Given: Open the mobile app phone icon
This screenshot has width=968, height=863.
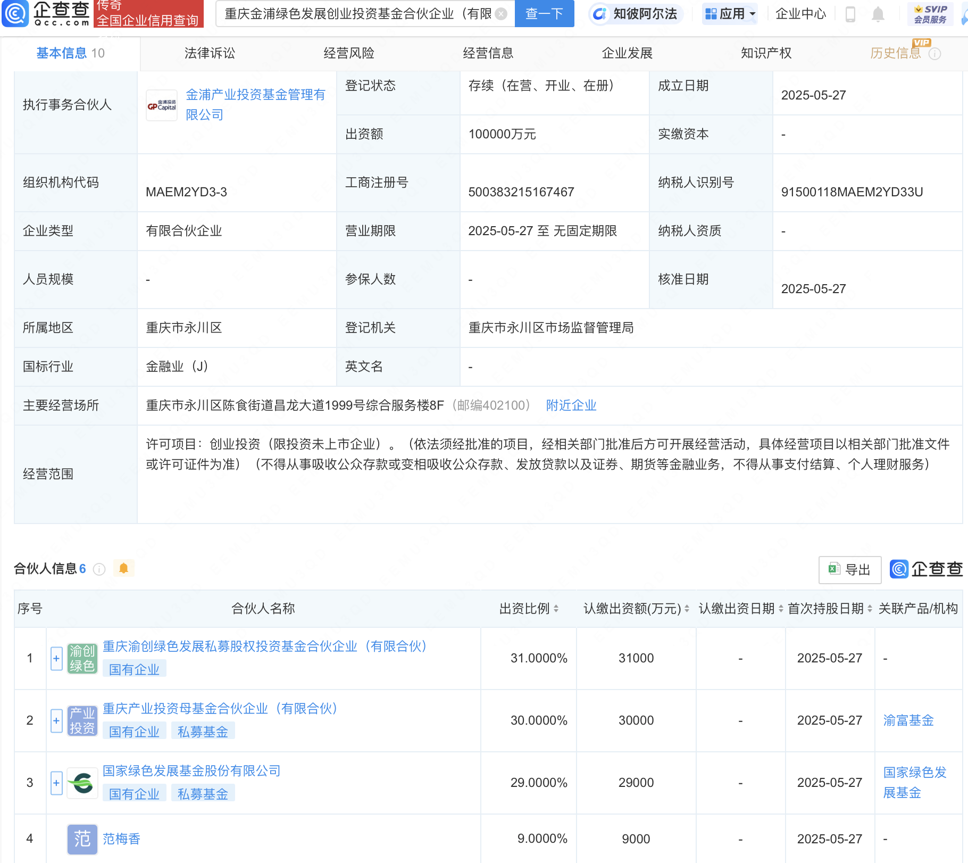Looking at the screenshot, I should click(850, 14).
